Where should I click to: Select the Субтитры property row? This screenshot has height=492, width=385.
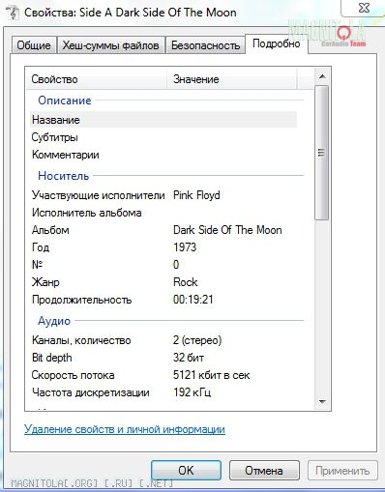pos(163,137)
